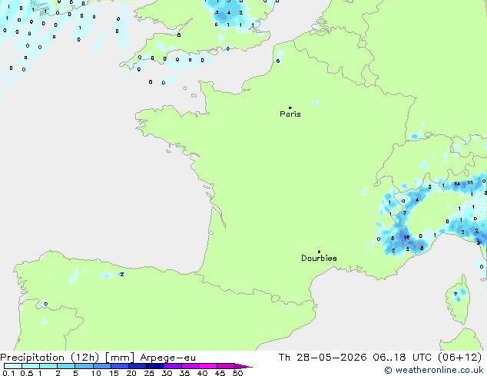Screen dimensions: 487x376
Task: Pick the 15–20 mm legend swatch
Action: click(119, 366)
